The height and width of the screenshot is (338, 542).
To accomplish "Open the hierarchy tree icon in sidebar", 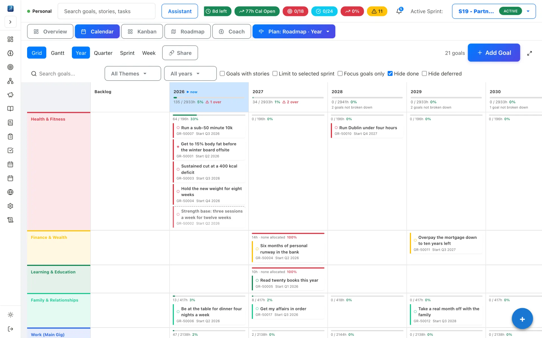I will (x=10, y=81).
